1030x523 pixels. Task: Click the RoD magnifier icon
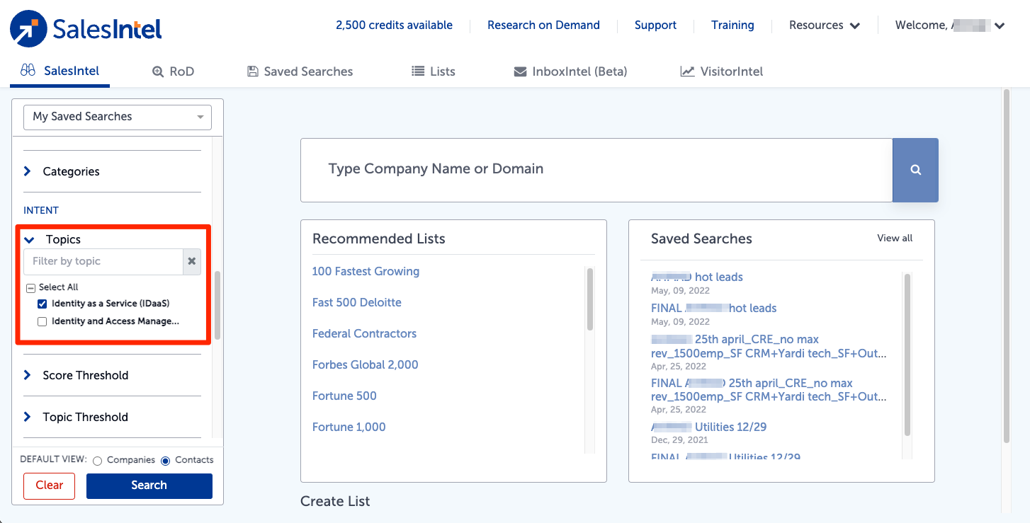coord(158,71)
